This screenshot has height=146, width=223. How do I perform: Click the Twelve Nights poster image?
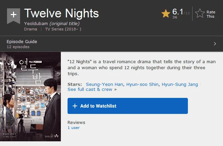tap(30, 97)
